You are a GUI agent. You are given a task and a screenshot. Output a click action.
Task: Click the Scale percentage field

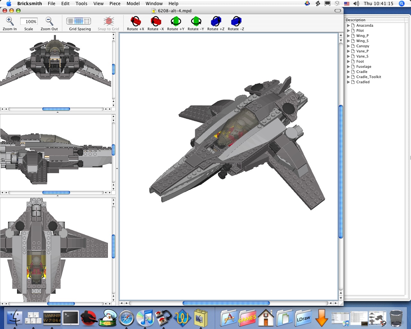point(29,22)
